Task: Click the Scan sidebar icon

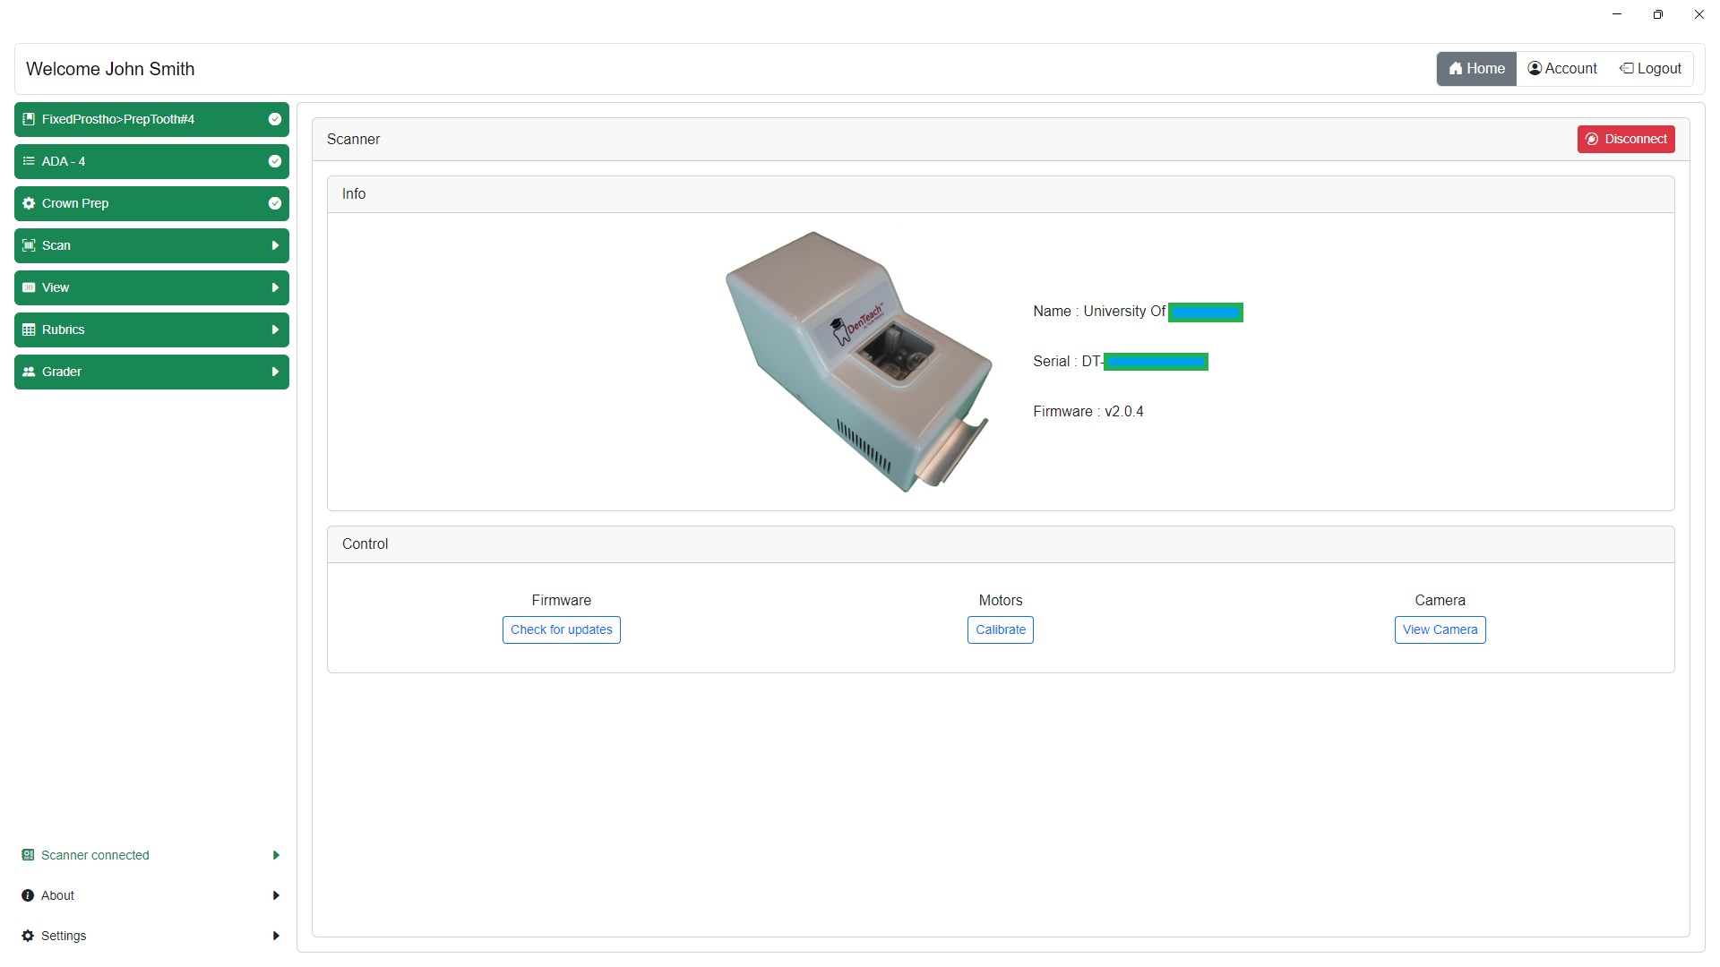Action: coord(29,245)
